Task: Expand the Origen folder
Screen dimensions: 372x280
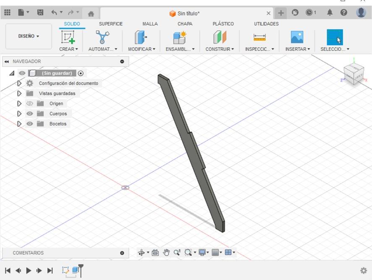Action: [19, 104]
